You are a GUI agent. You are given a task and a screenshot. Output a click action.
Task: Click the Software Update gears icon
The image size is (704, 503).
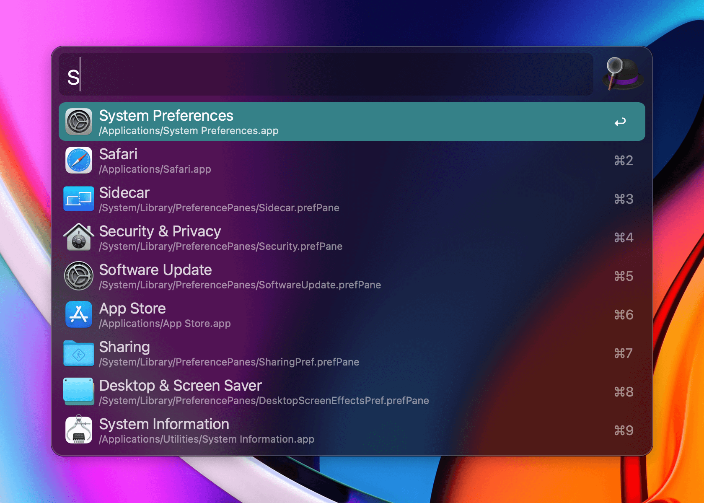coord(78,276)
